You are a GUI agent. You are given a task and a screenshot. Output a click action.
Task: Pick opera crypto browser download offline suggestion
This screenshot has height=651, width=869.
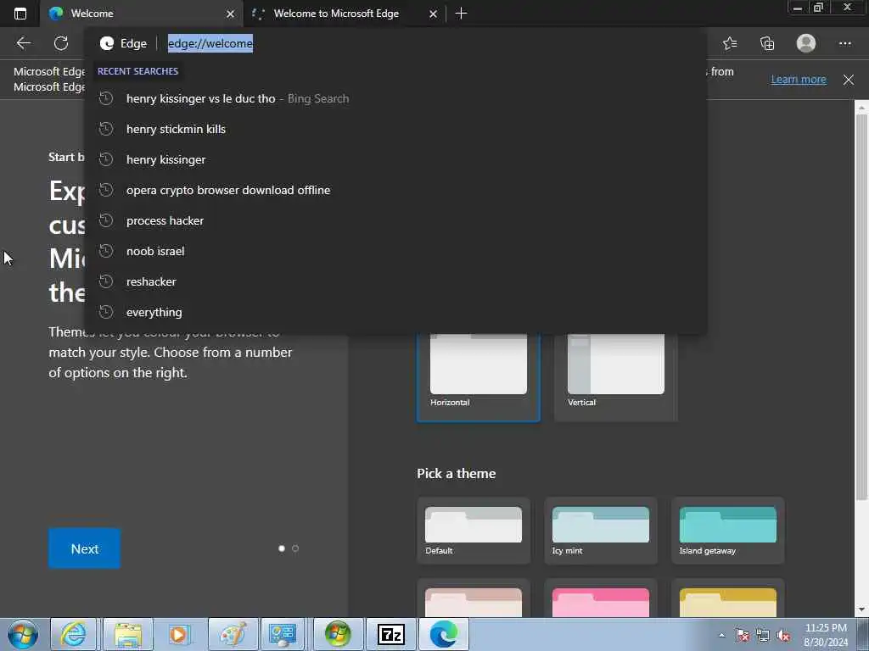[395, 190]
